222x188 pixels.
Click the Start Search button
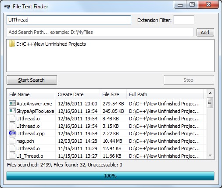click(32, 80)
